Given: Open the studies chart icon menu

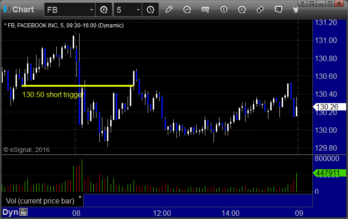Looking at the screenshot, I should (187, 10).
